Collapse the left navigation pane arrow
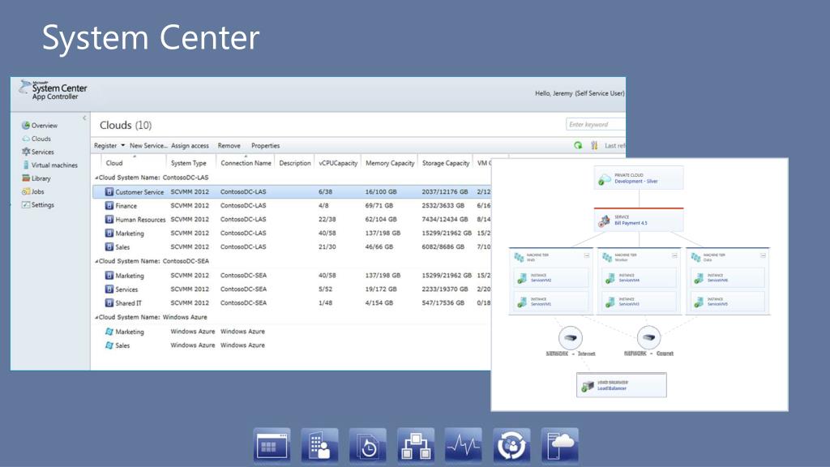The height and width of the screenshot is (467, 830). point(84,118)
